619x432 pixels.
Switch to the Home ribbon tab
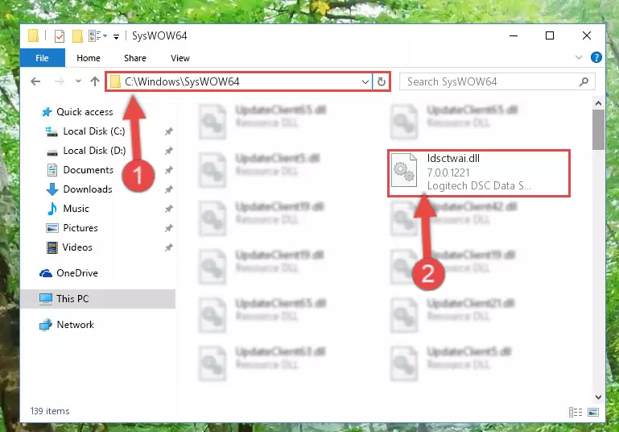(x=89, y=58)
